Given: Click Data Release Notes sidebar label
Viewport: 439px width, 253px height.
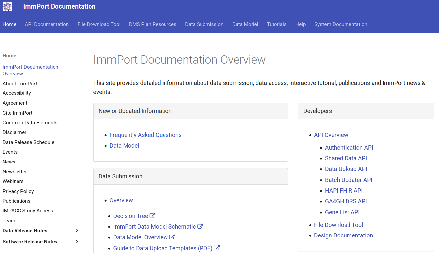Looking at the screenshot, I should [x=25, y=231].
